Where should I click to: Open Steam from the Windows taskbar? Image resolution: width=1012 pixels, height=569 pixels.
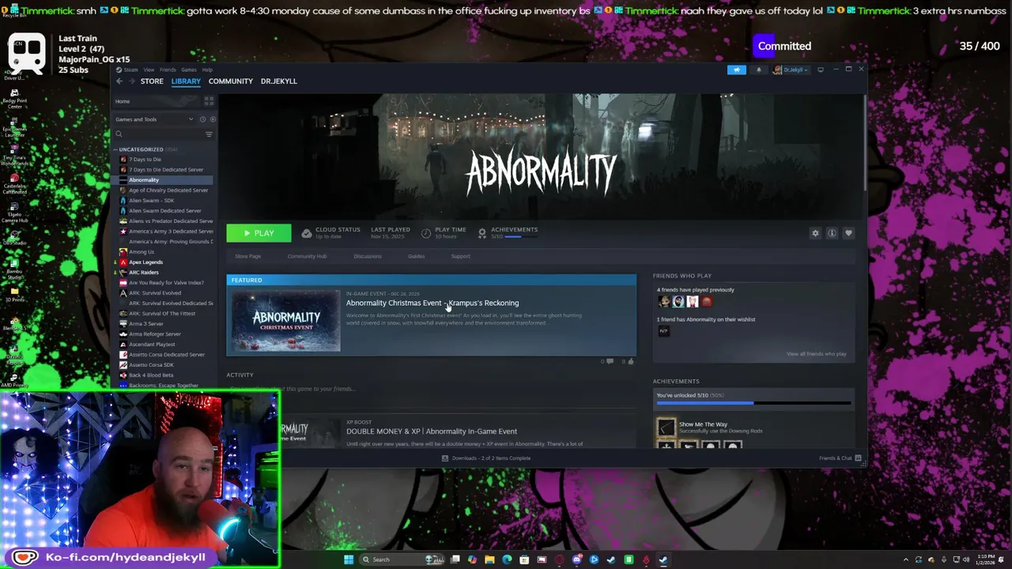(x=663, y=560)
